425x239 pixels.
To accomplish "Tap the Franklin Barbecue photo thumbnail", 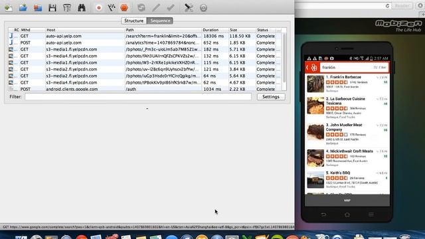I will point(315,84).
